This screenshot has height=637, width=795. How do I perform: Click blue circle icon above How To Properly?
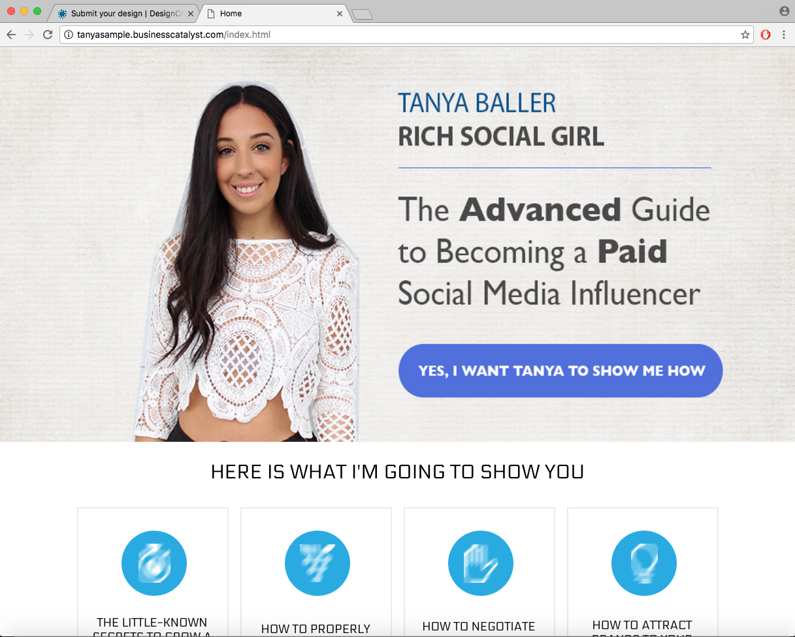tap(317, 563)
